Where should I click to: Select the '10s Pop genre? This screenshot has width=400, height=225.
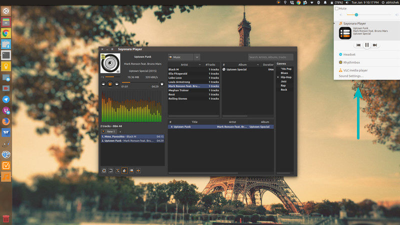[286, 69]
